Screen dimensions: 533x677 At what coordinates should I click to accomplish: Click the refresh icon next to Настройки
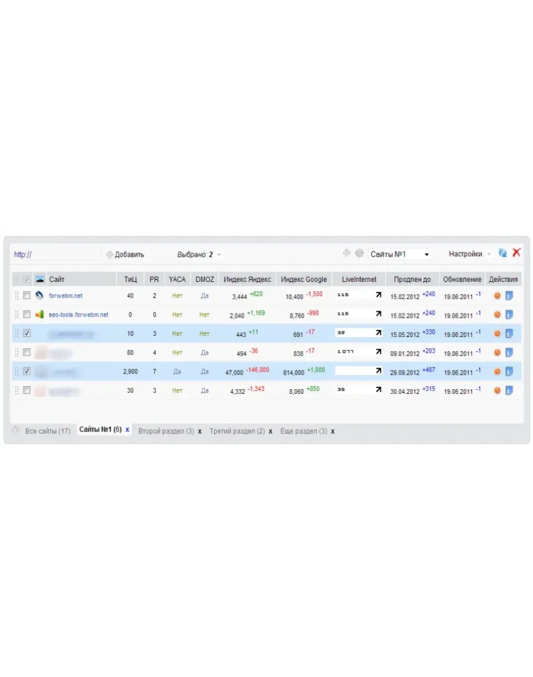[503, 253]
